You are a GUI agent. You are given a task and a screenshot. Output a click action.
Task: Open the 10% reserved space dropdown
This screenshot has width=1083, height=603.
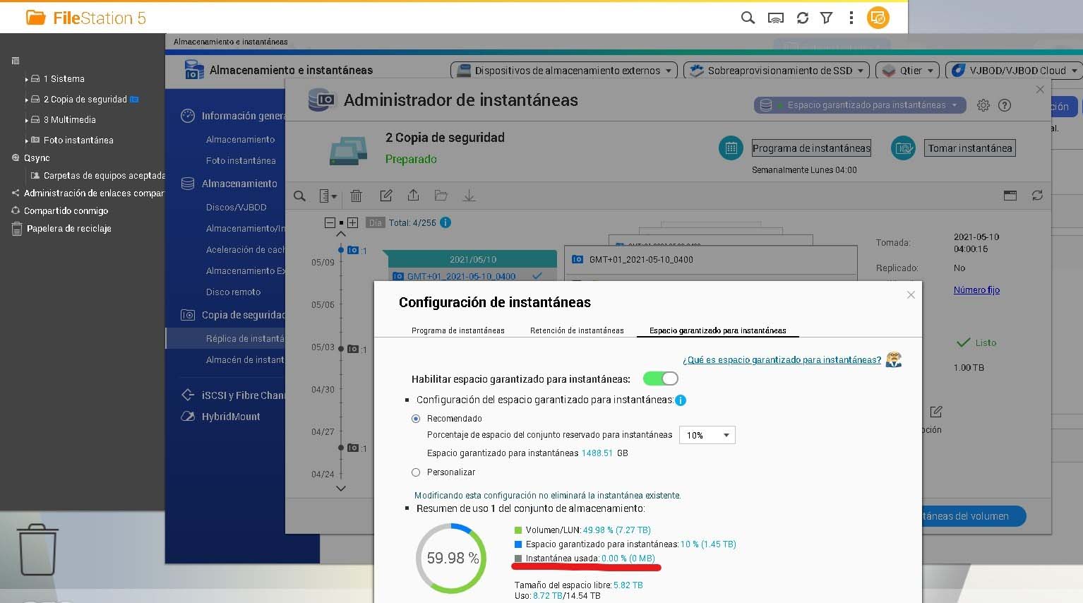707,435
